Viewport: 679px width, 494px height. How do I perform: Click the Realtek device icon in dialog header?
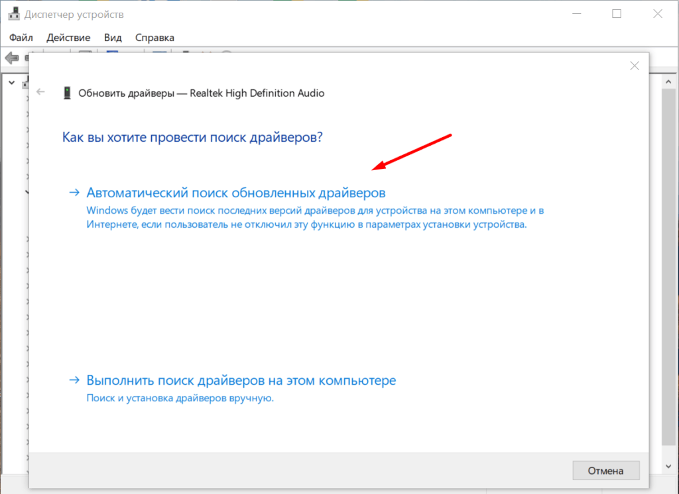[67, 93]
